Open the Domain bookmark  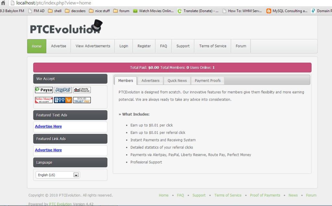321,11
